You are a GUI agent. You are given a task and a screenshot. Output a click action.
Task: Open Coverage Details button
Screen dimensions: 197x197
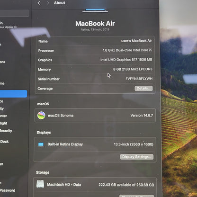(x=143, y=89)
